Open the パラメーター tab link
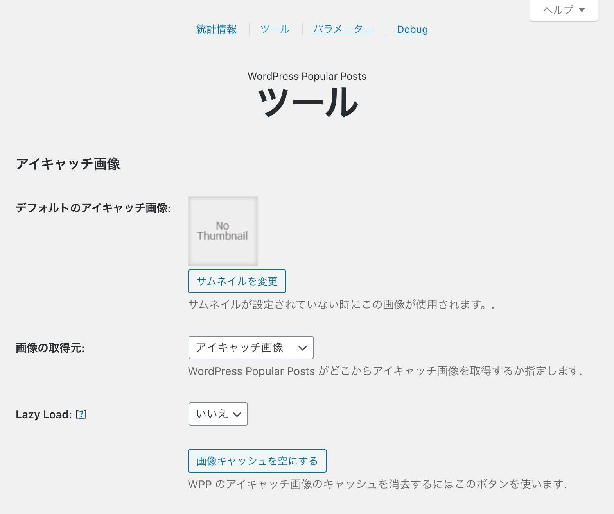Image resolution: width=614 pixels, height=514 pixels. pyautogui.click(x=343, y=29)
